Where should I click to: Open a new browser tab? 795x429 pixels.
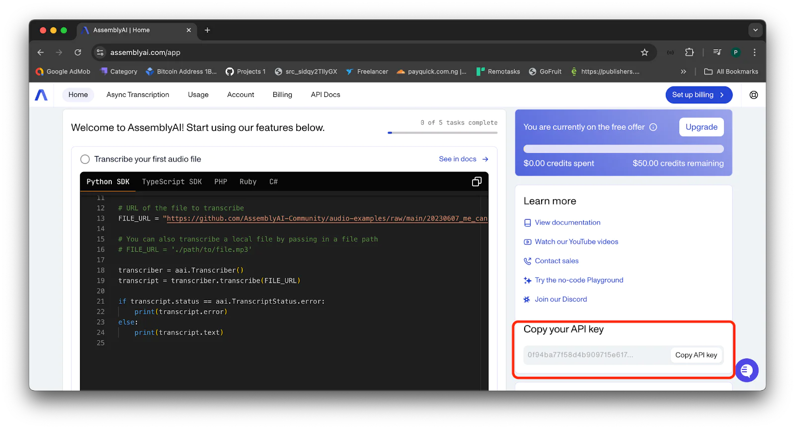[207, 30]
